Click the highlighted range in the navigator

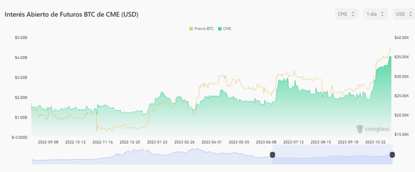[x=332, y=155]
